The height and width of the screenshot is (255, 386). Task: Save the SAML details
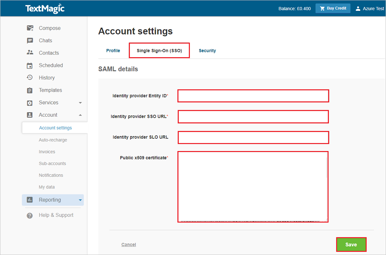(351, 244)
